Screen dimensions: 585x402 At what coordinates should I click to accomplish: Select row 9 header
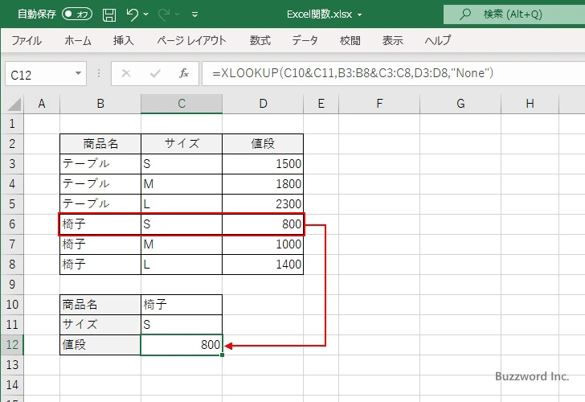tap(12, 285)
